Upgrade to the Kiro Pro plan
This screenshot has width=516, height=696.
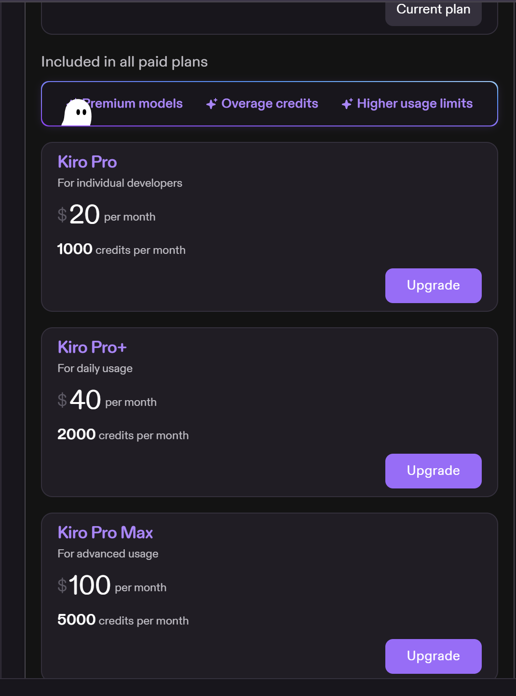coord(433,286)
